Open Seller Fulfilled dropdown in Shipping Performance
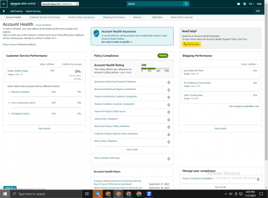 tap(250, 64)
